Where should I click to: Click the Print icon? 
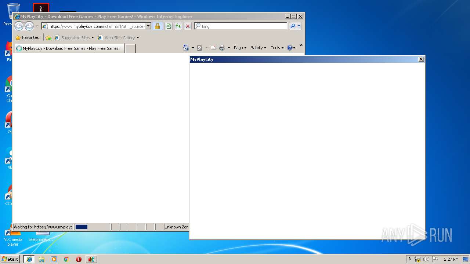222,48
